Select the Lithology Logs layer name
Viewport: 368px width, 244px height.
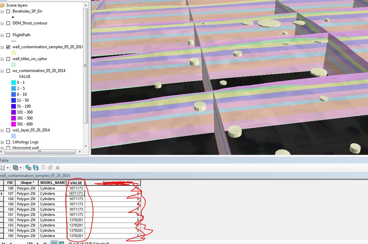(x=25, y=142)
